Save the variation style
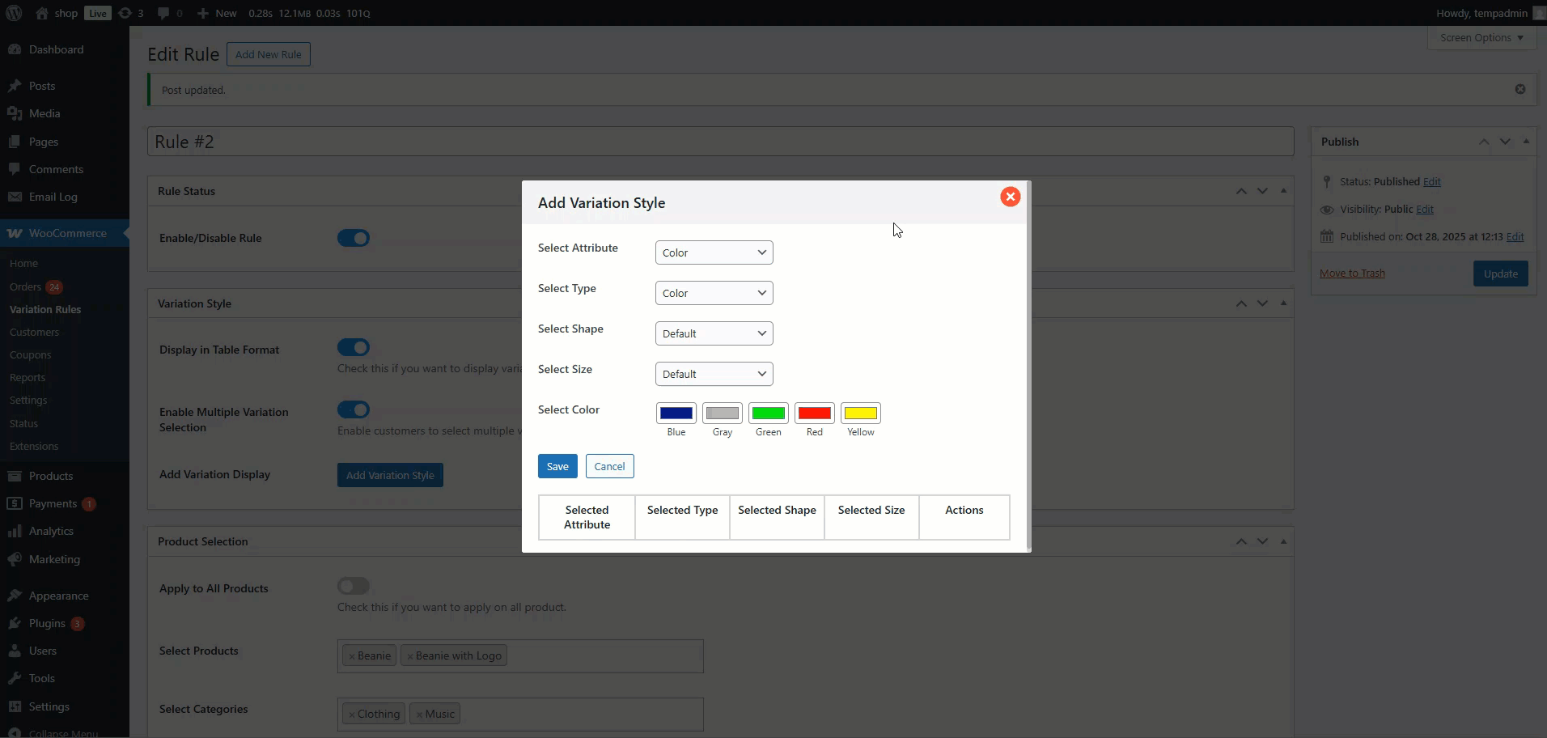 [x=557, y=466]
